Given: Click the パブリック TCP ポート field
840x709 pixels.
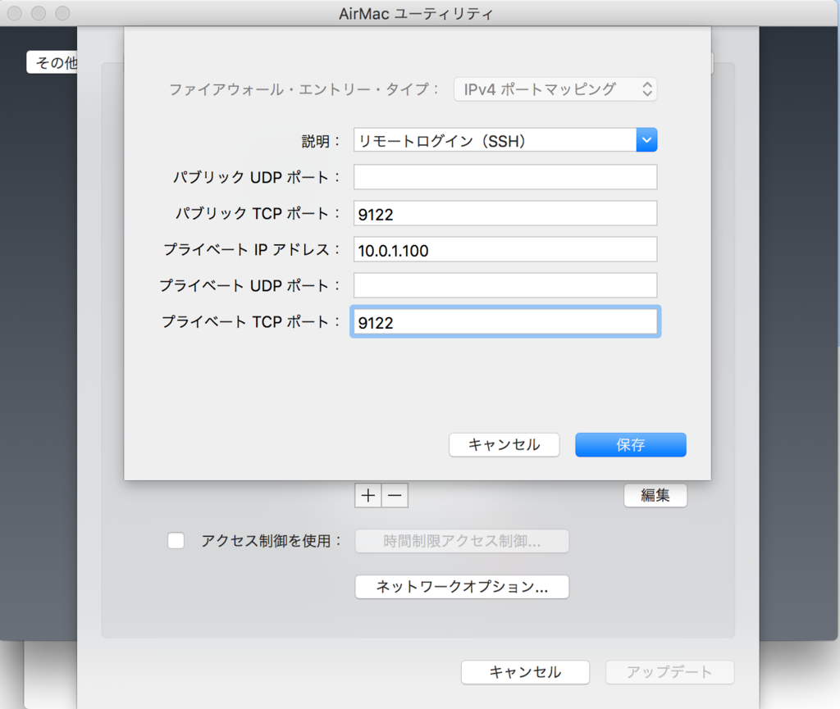Looking at the screenshot, I should (x=505, y=213).
